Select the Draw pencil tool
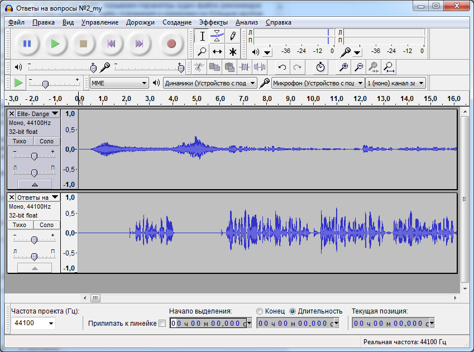 [233, 36]
